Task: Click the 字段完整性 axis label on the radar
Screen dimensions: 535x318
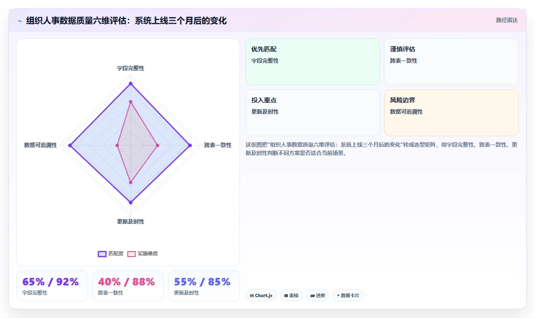Action: [130, 68]
